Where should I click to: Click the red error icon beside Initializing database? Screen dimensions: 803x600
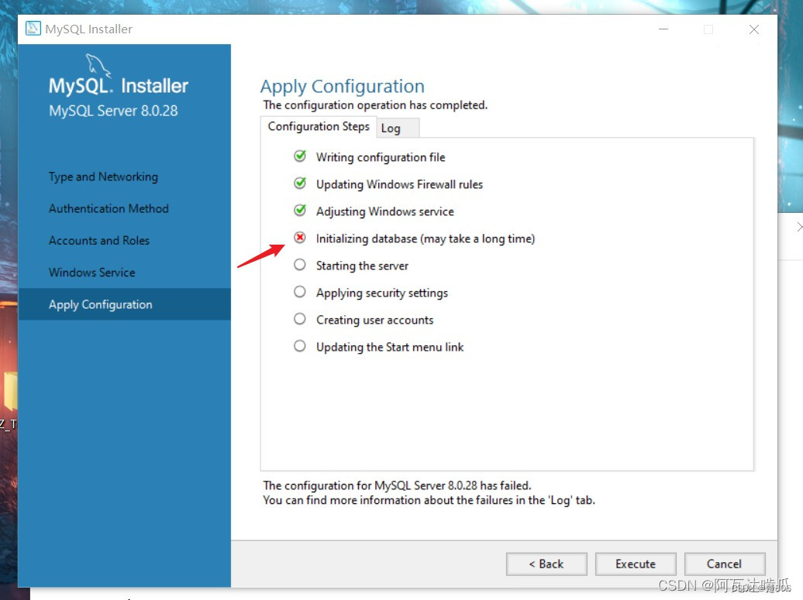(x=300, y=238)
